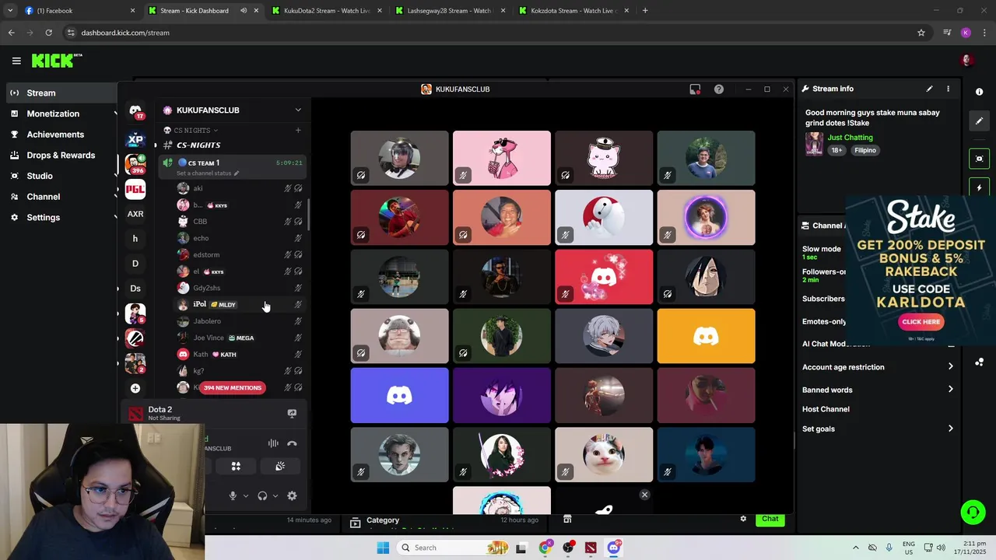The height and width of the screenshot is (560, 996).
Task: Collapse the Monetization sidebar section
Action: pyautogui.click(x=115, y=114)
